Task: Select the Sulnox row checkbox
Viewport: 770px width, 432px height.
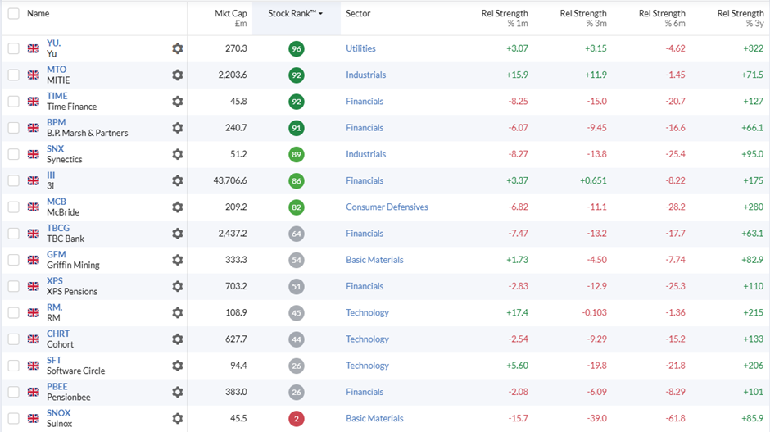Action: pyautogui.click(x=14, y=419)
